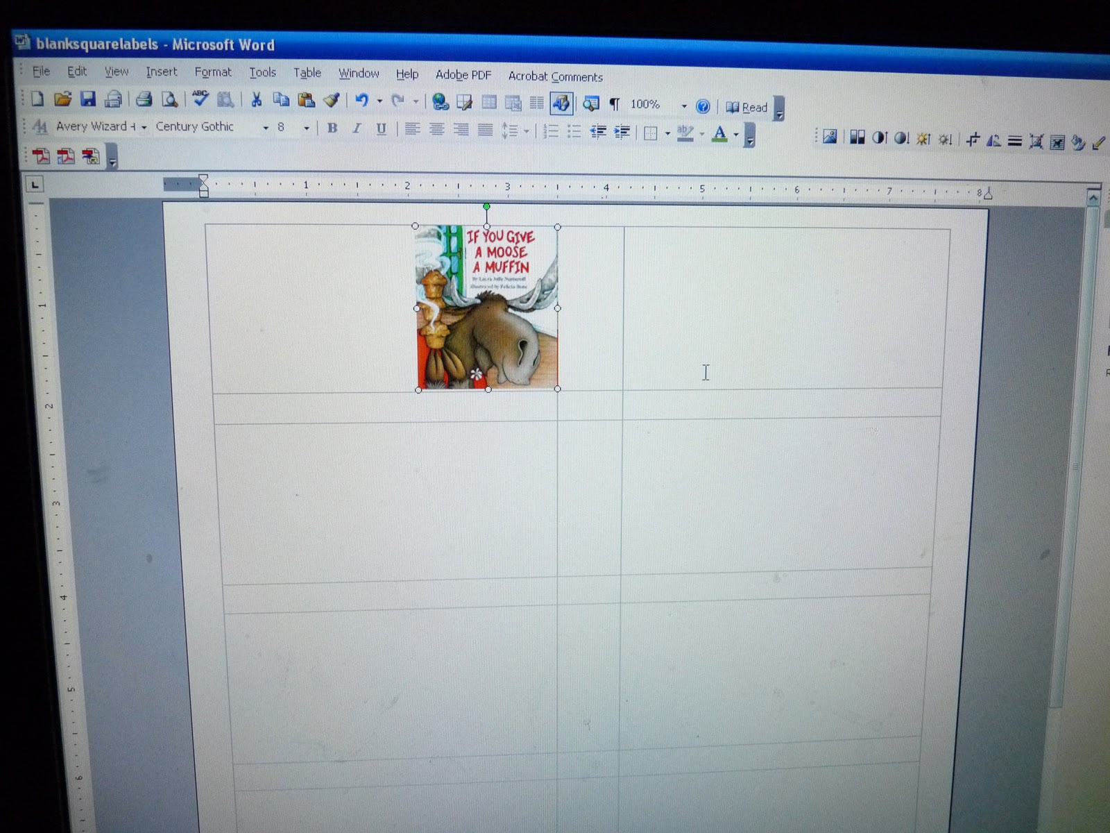
Task: Open the Text Wrapping options
Action: coord(1057,143)
